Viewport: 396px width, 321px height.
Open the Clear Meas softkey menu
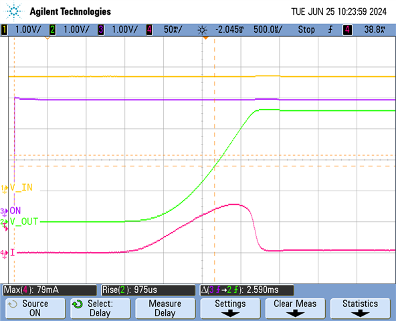pyautogui.click(x=295, y=308)
